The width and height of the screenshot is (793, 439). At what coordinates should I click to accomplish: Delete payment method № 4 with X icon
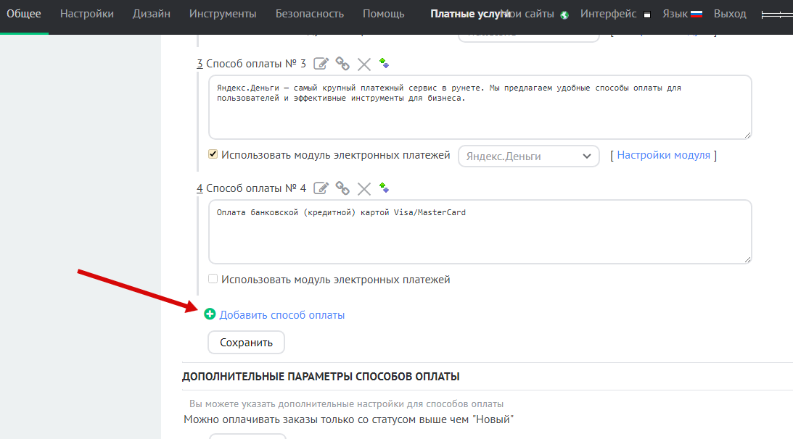click(364, 189)
